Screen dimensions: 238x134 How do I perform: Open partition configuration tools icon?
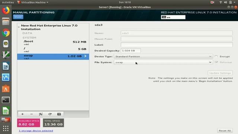click(41, 114)
